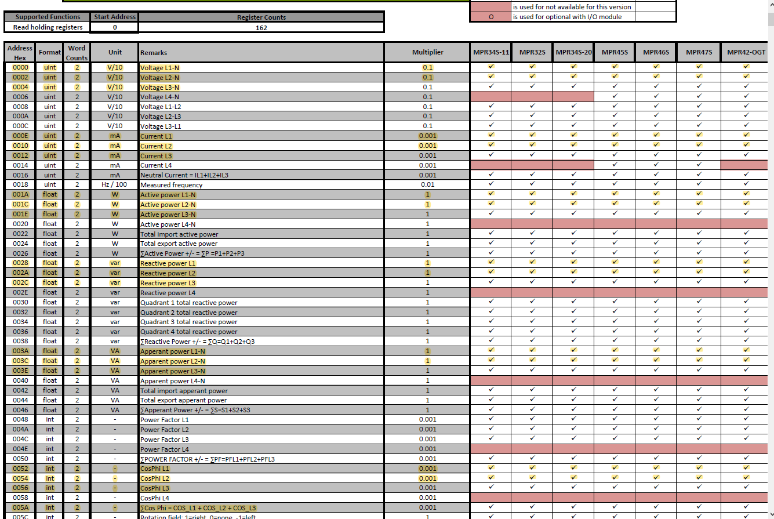774x519 pixels.
Task: Click the "Total export apperant power" cell
Action: click(261, 400)
